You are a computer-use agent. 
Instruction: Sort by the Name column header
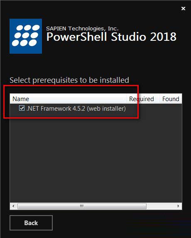click(x=68, y=99)
